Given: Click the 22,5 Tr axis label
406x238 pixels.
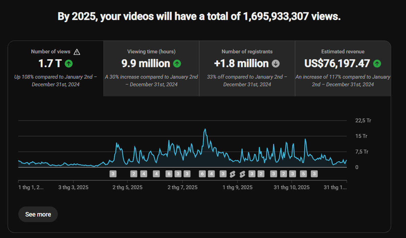Looking at the screenshot, I should tap(363, 121).
